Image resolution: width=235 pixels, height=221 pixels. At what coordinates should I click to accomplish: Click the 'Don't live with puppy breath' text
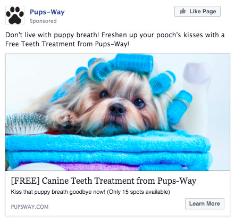(x=52, y=35)
